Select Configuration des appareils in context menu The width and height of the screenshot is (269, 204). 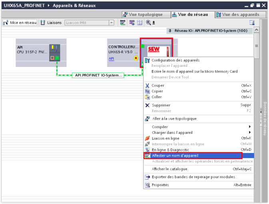(x=175, y=60)
